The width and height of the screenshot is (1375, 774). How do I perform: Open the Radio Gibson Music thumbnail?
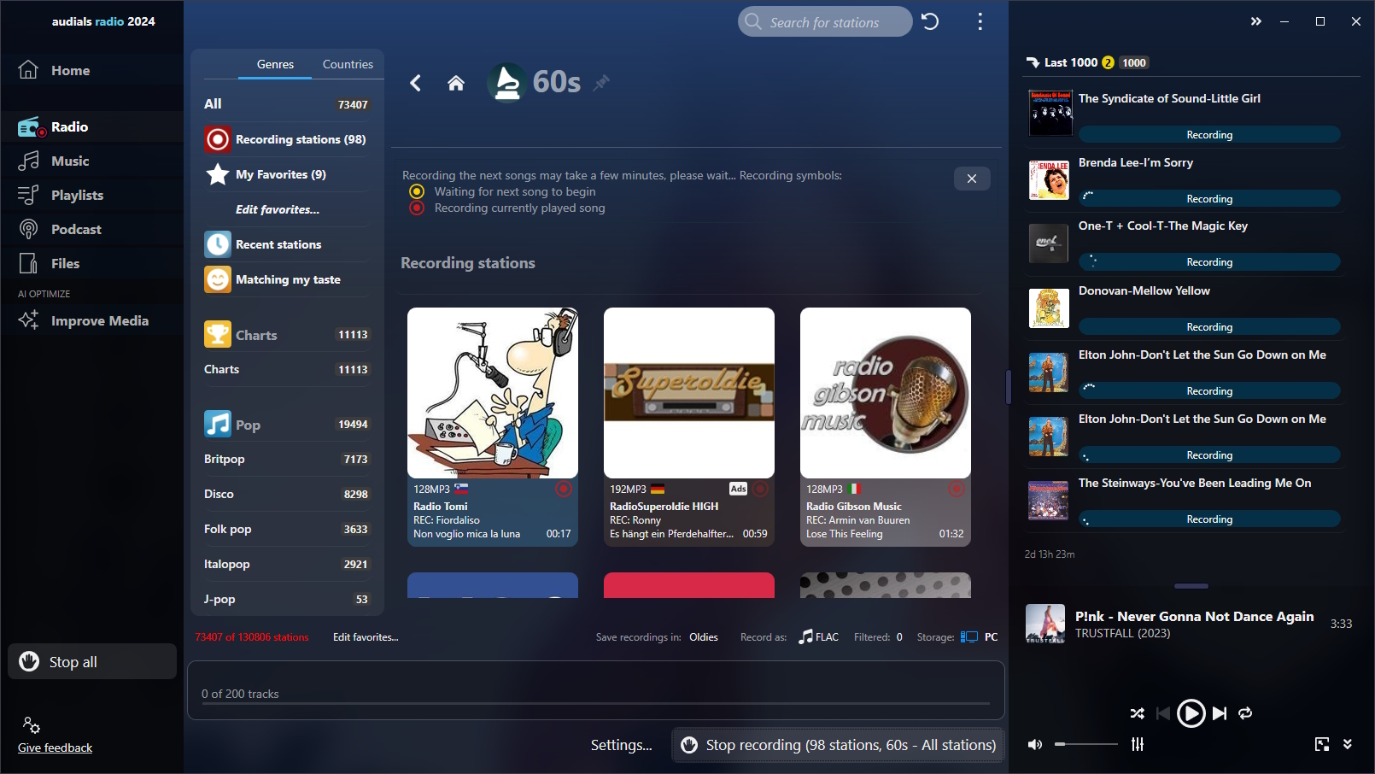pos(886,393)
